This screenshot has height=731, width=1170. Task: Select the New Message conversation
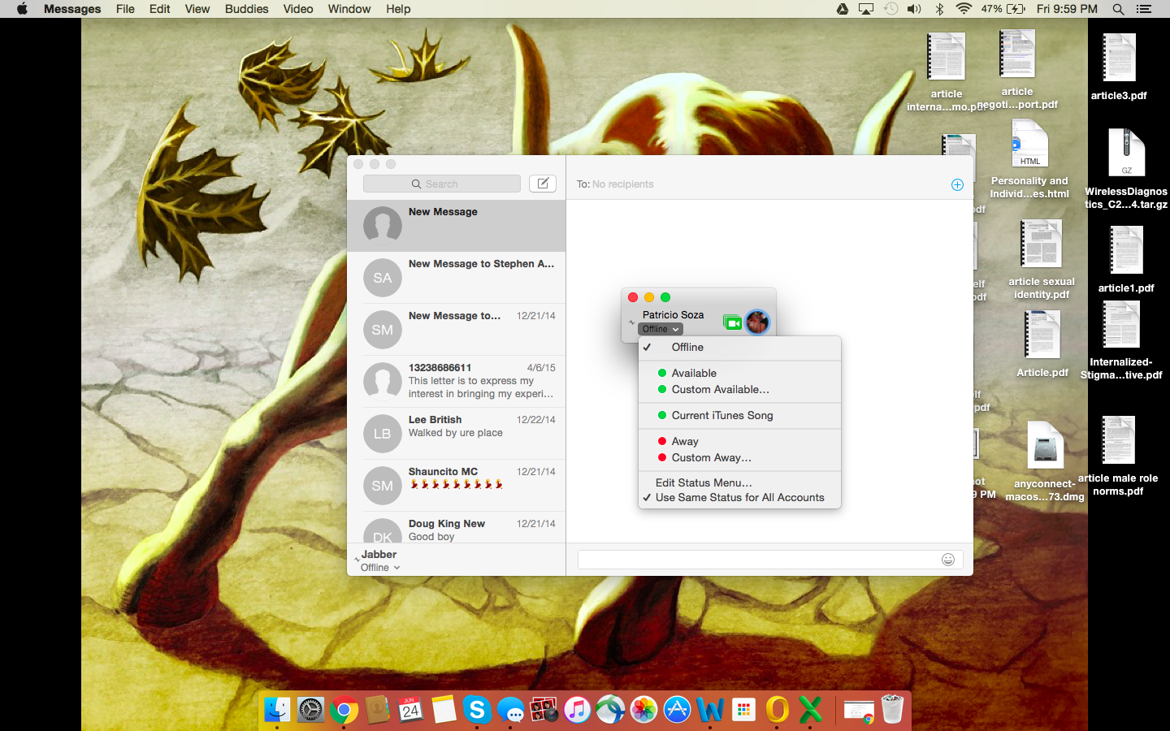[457, 225]
